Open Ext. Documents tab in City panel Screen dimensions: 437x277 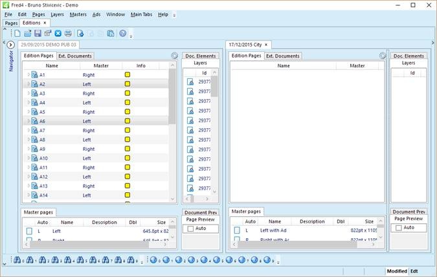283,56
